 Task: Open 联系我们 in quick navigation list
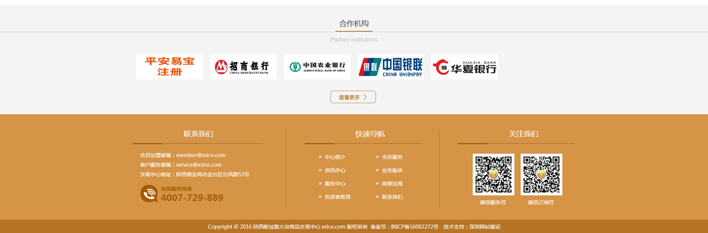pos(392,197)
